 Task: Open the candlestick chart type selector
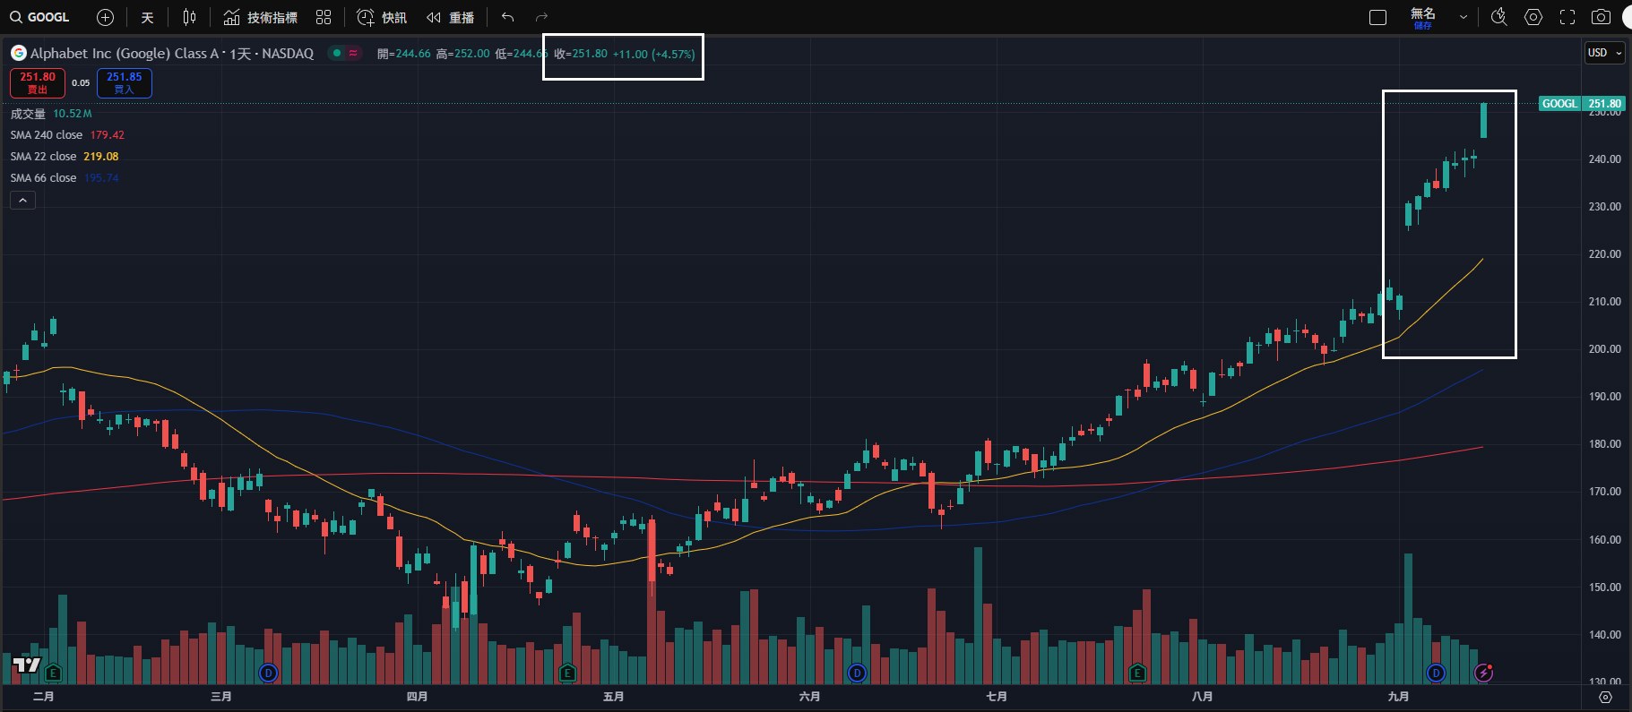(189, 17)
